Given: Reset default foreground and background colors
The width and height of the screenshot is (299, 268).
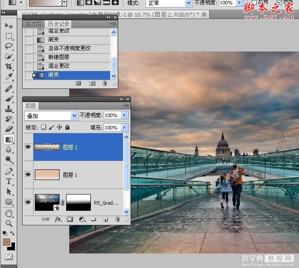Looking at the screenshot, I should [x=5, y=233].
